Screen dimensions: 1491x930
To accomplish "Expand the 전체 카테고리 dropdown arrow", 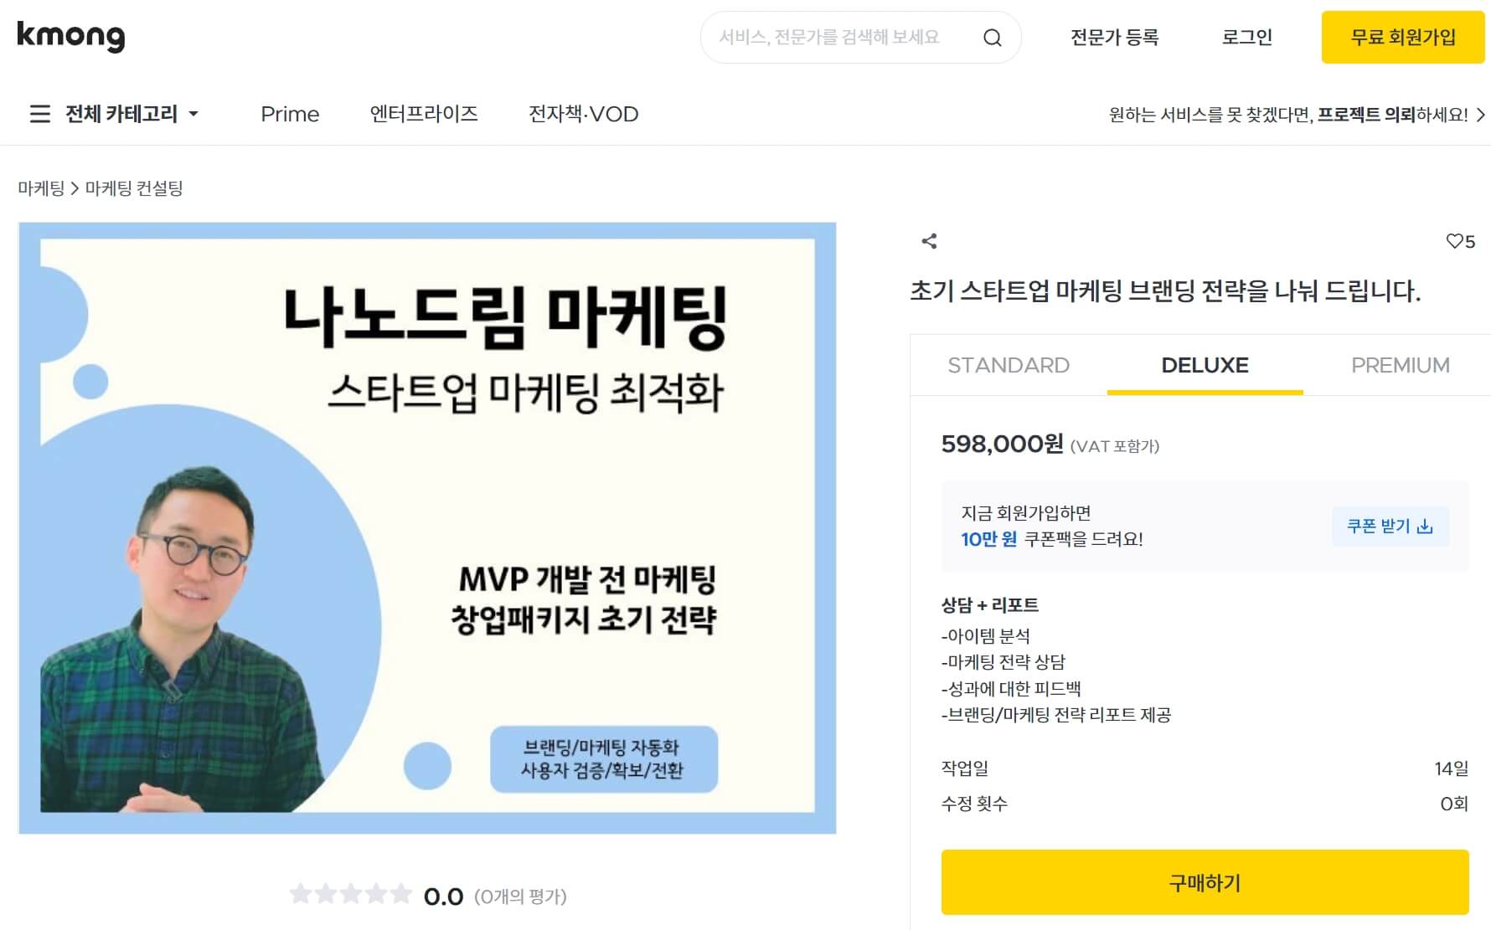I will click(x=193, y=114).
